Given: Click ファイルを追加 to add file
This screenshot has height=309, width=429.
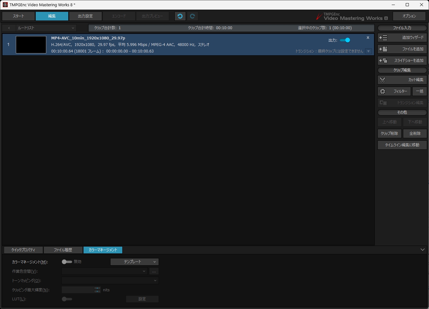Looking at the screenshot, I should click(402, 49).
